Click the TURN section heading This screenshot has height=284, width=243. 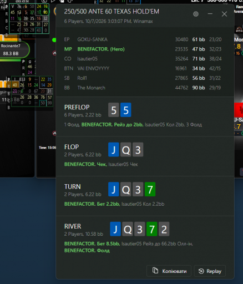point(73,186)
